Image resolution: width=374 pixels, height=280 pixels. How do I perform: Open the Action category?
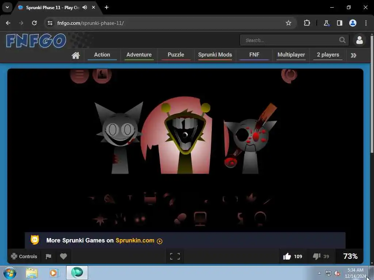102,55
